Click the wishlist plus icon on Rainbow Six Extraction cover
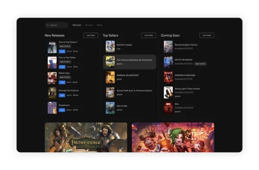Viewport: 259px width, 170px height. tap(113, 58)
